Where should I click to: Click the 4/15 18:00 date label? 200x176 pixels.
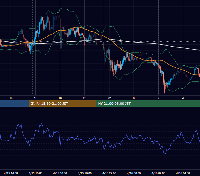coord(60,173)
